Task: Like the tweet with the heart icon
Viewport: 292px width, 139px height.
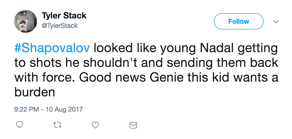Action: point(95,125)
